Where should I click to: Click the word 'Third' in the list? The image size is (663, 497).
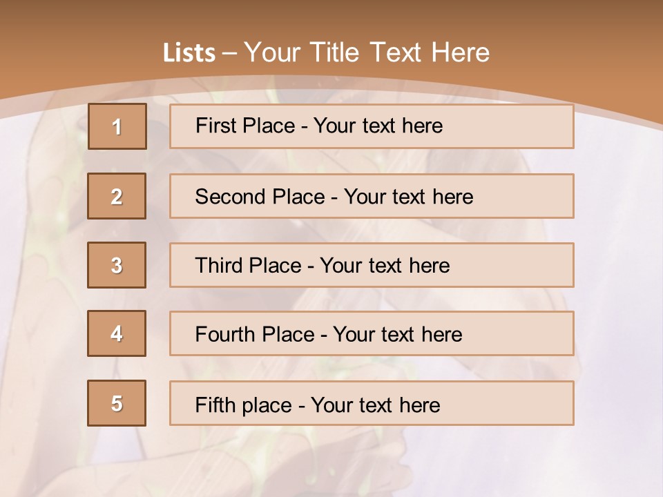[x=220, y=266]
